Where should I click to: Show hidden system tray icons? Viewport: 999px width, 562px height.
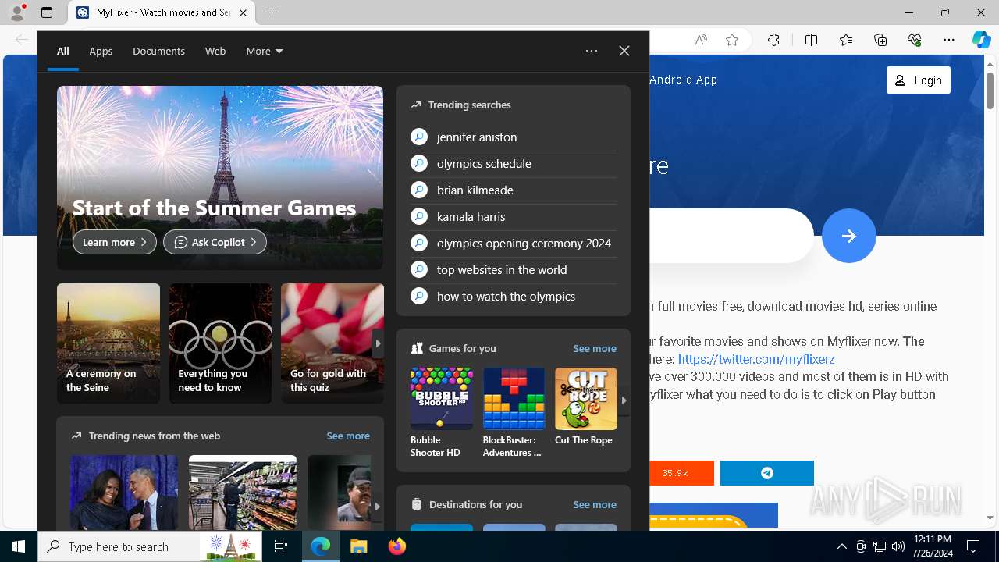[x=841, y=546]
